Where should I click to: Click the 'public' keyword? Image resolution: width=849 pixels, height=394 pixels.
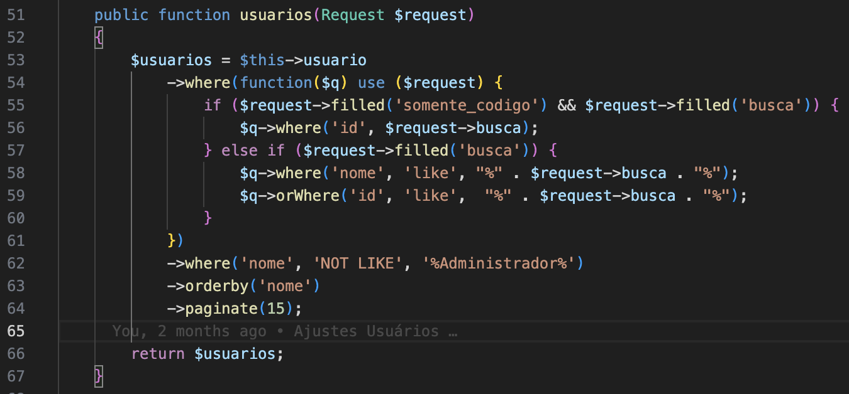[x=121, y=15]
